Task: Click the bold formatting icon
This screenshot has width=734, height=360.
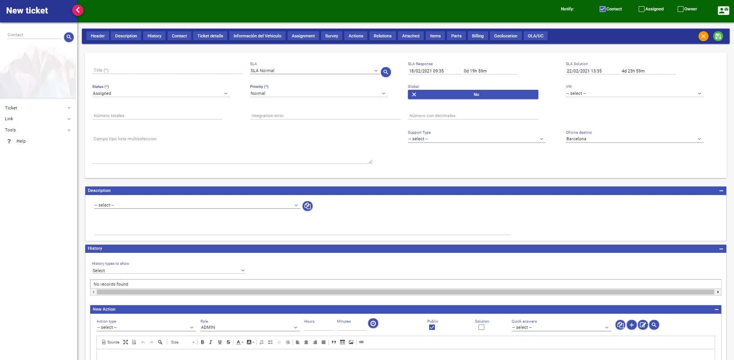Action: coord(202,342)
